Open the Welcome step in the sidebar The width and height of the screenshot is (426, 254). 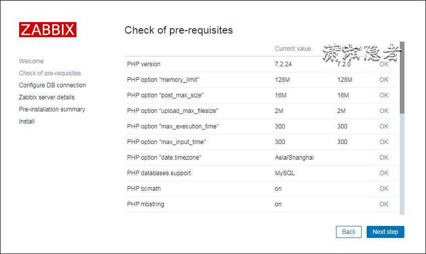click(x=31, y=61)
